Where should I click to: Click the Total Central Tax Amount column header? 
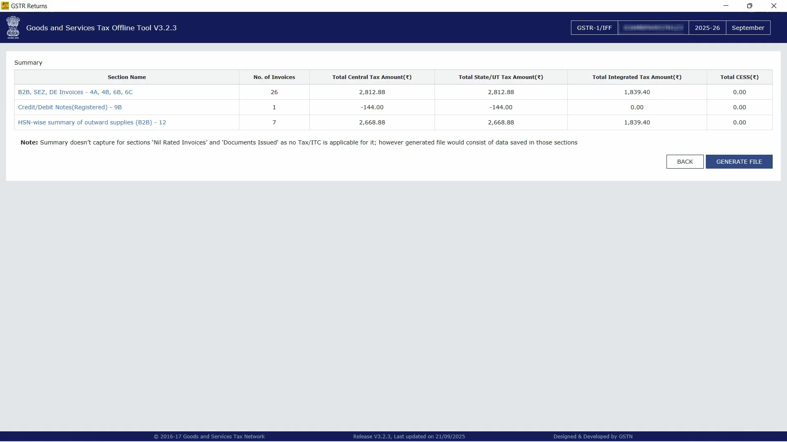click(372, 77)
